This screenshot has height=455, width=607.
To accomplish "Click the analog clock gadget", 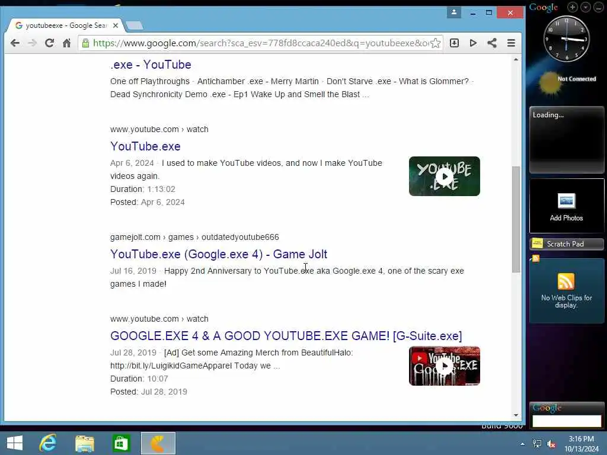I will [566, 39].
